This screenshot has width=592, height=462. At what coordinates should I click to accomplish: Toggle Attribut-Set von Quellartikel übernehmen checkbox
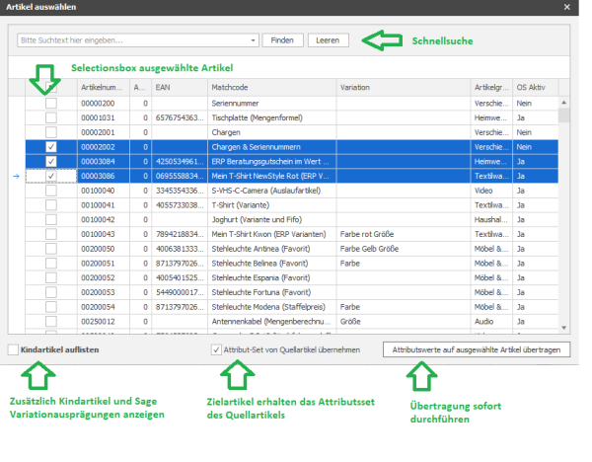coord(216,350)
